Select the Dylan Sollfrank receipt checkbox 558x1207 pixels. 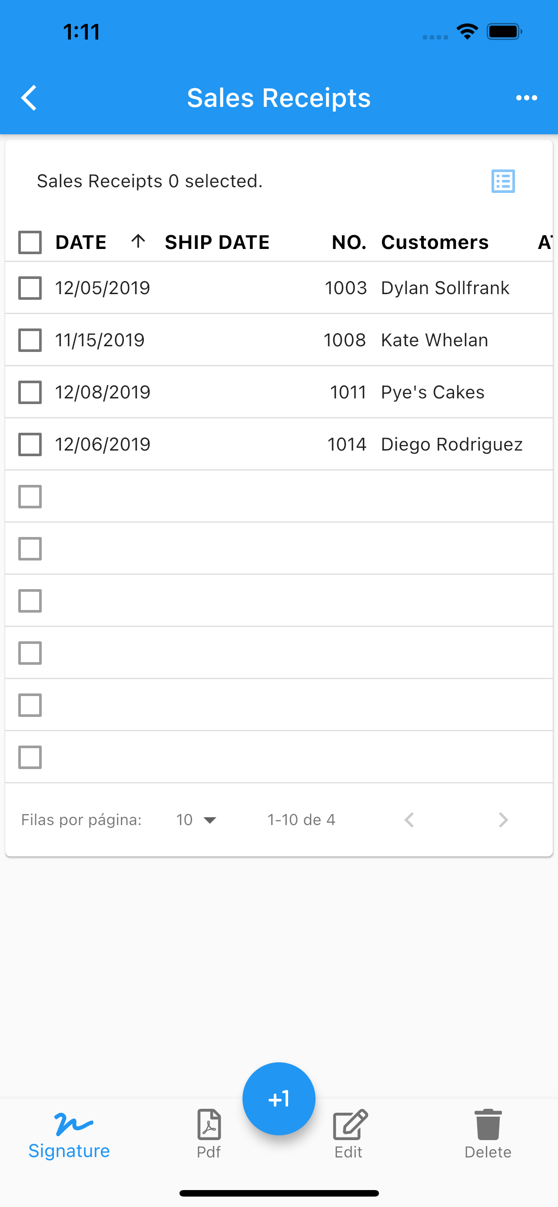pos(30,288)
